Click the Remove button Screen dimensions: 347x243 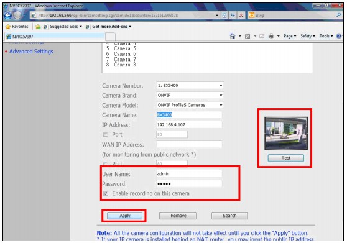coord(178,216)
